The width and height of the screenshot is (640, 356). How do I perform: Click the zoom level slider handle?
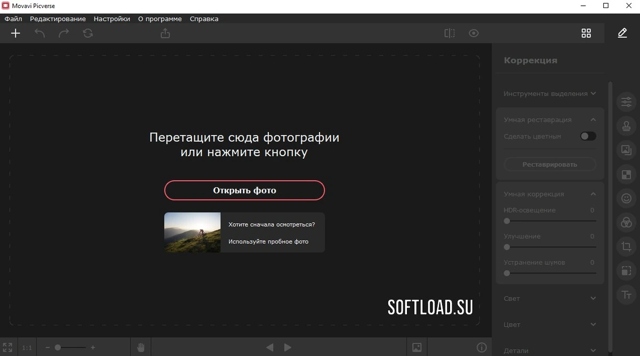click(x=58, y=347)
